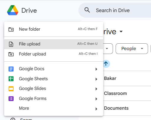This screenshot has height=120, width=151.
Task: Click the blue Google Docs icon
Action: [x=11, y=69]
